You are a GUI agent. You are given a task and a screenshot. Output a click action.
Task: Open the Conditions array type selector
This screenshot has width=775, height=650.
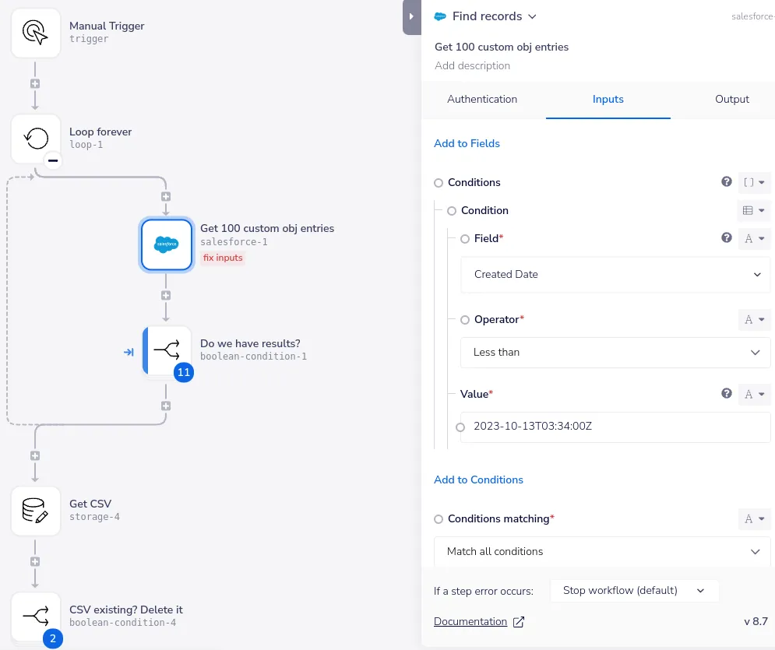pyautogui.click(x=754, y=182)
